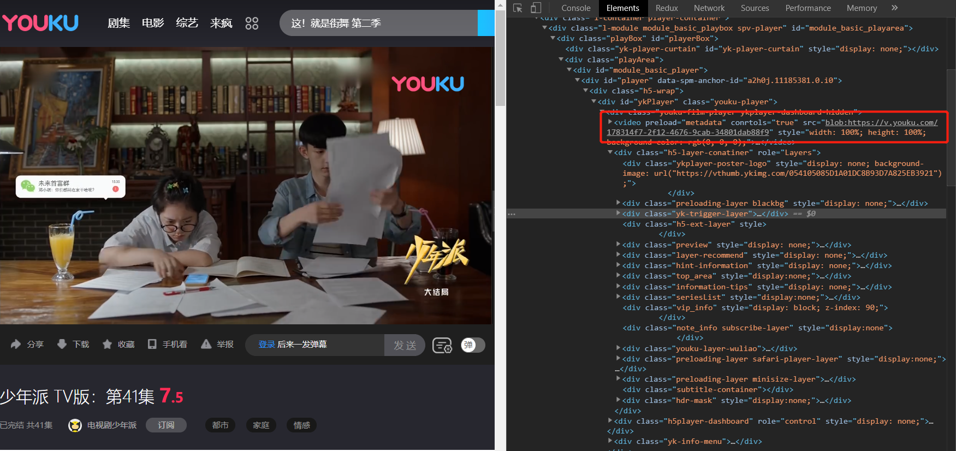
Task: Click the favorite (收藏) star icon
Action: [108, 344]
